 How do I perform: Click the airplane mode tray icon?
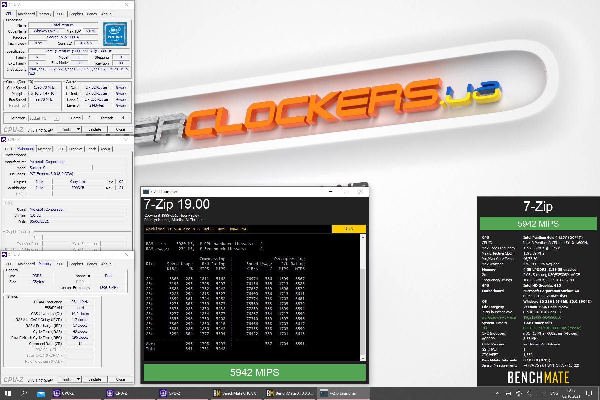[519, 393]
